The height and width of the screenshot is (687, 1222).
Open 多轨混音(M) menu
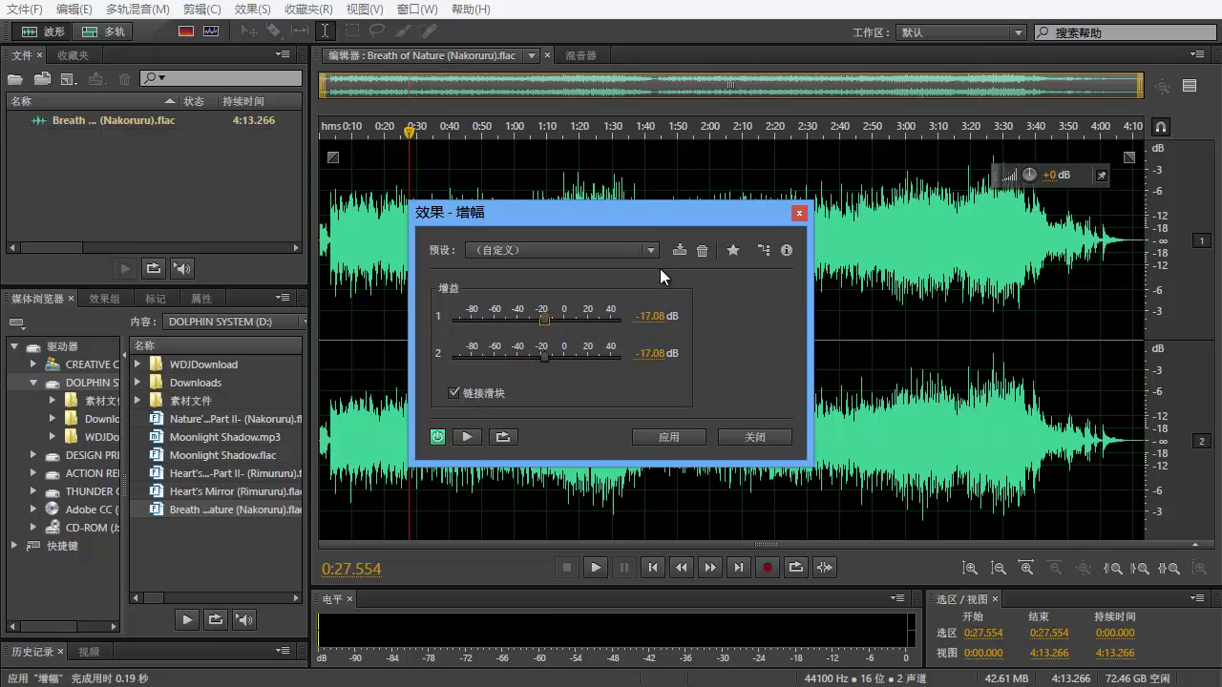pyautogui.click(x=137, y=10)
